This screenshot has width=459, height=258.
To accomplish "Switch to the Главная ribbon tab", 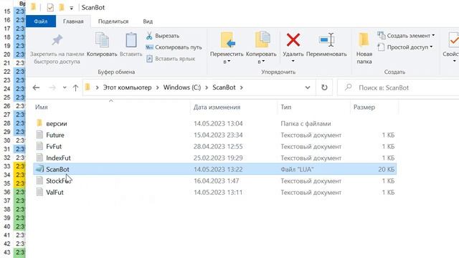I will pos(73,21).
